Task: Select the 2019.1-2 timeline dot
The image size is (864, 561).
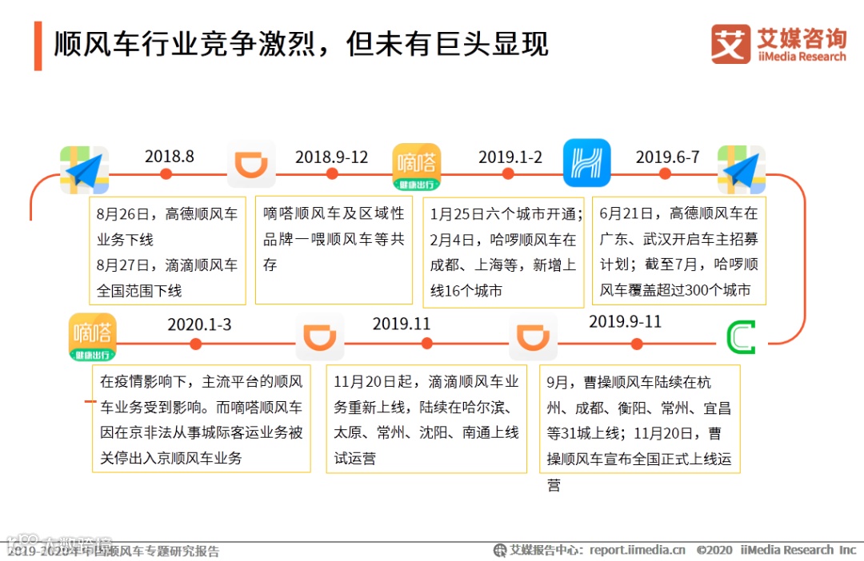Action: [x=508, y=174]
